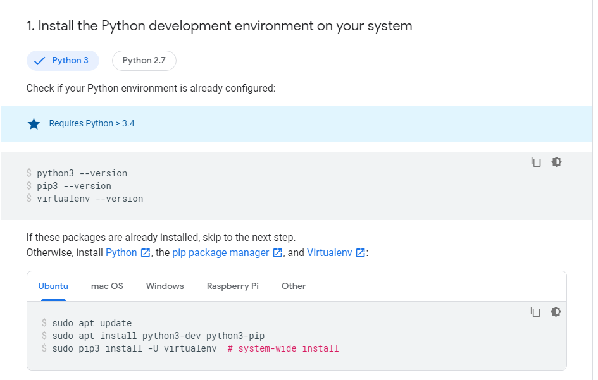The height and width of the screenshot is (380, 598).
Task: Show the Raspberry Pi instructions tab
Action: tap(232, 286)
